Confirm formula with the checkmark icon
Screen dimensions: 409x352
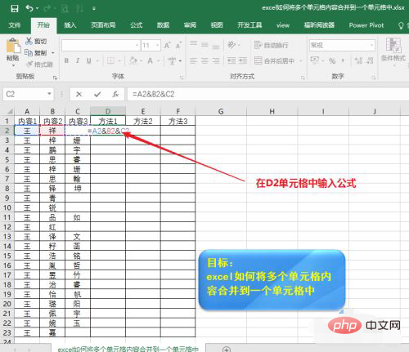coord(97,95)
